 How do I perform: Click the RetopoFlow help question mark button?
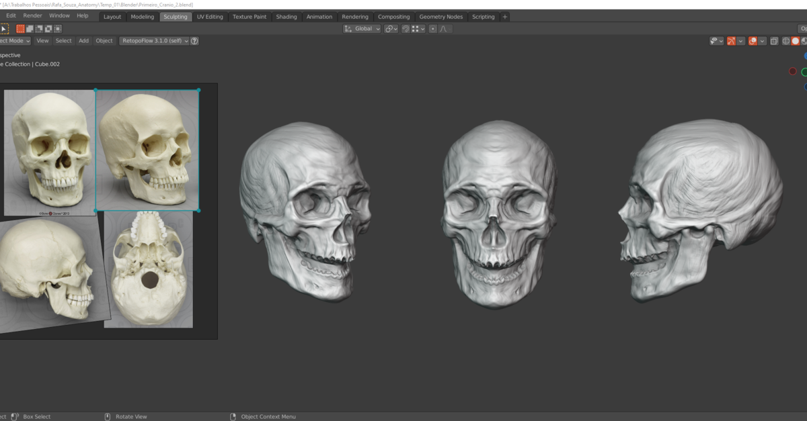pos(193,40)
